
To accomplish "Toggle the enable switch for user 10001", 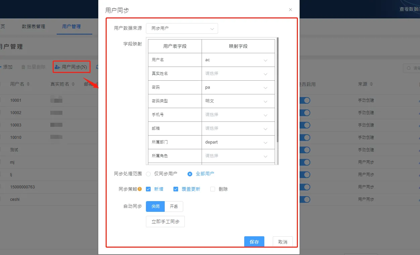I will [305, 100].
